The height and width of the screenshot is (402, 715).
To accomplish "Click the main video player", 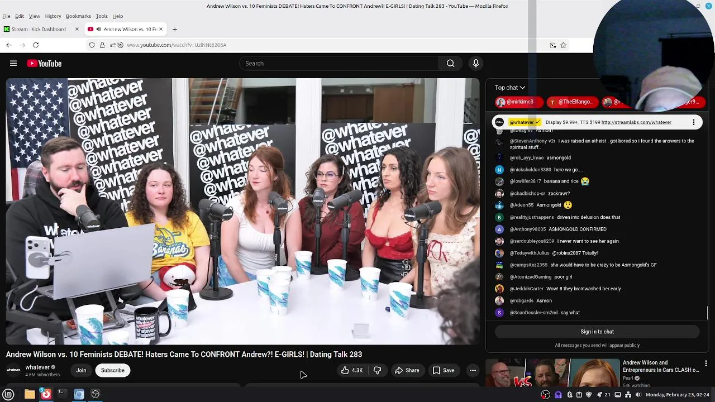I will pos(242,211).
